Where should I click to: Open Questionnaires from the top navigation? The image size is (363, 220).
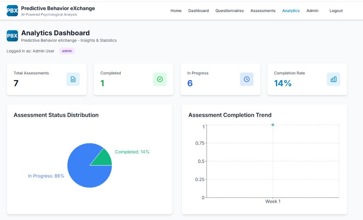click(229, 11)
